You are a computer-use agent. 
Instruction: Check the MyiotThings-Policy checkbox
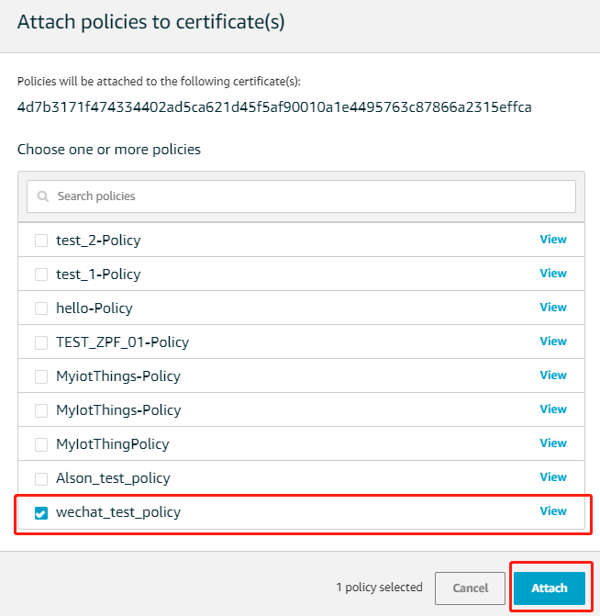pyautogui.click(x=41, y=376)
